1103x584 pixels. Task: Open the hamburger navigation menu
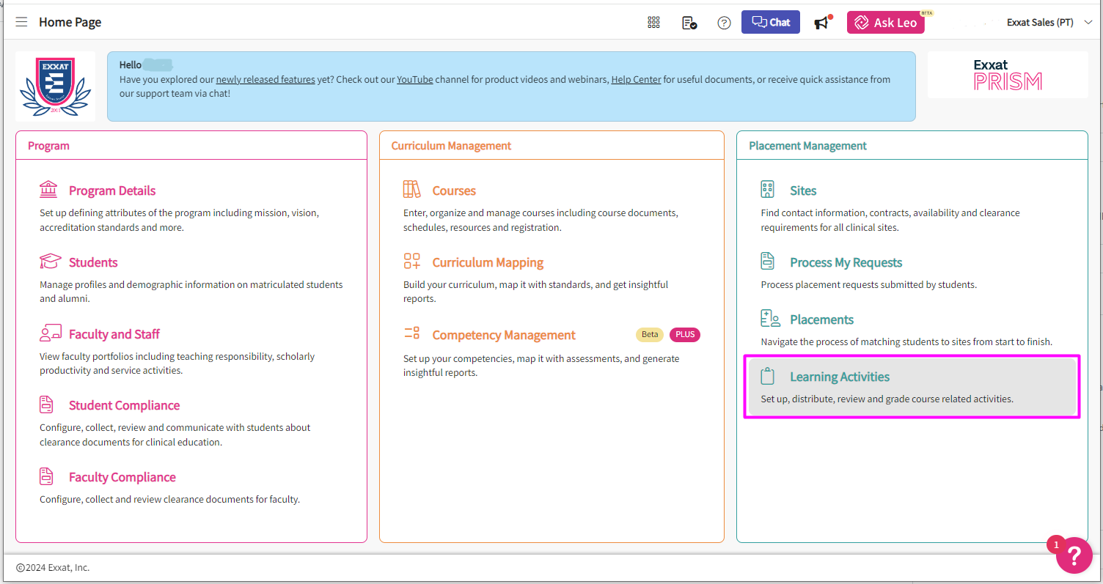[21, 22]
